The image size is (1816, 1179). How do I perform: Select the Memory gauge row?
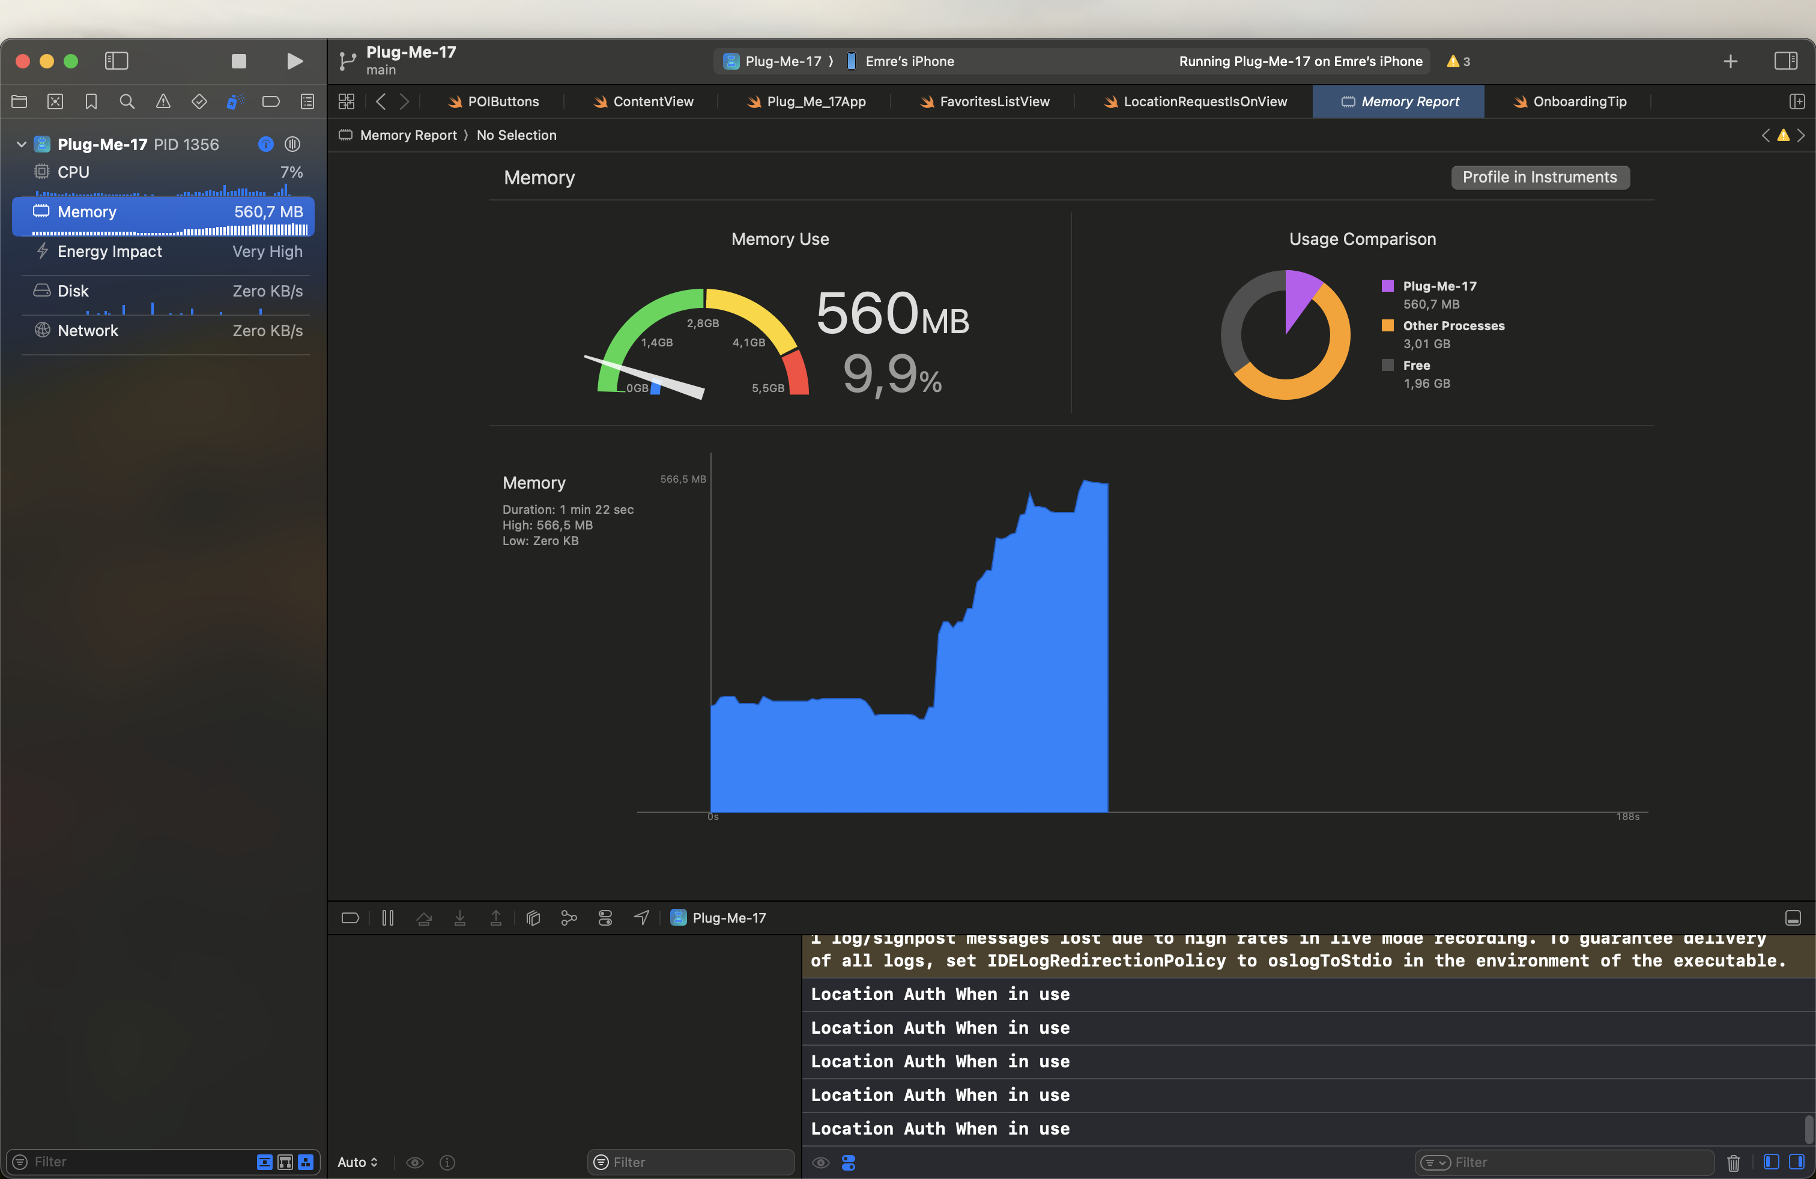point(163,217)
